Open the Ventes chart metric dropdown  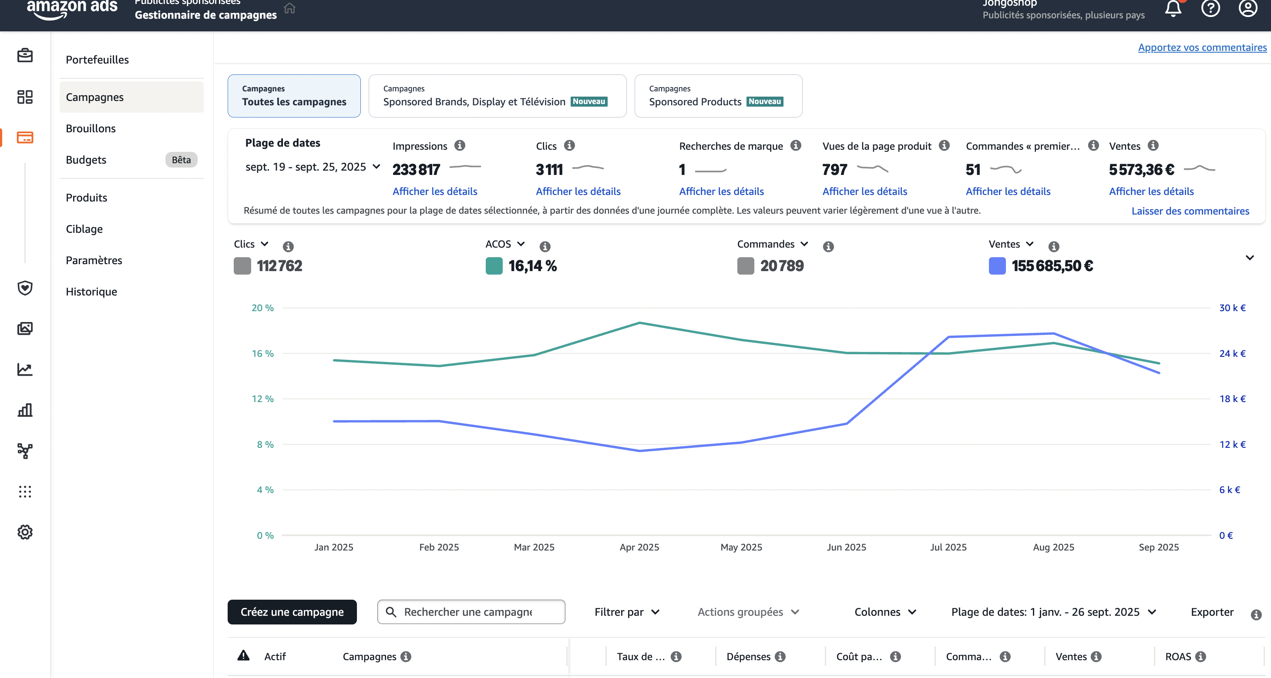(x=1011, y=244)
